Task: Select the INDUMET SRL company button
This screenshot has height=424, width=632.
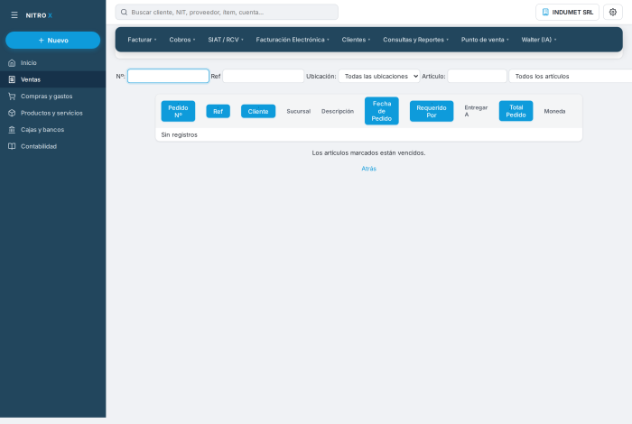Action: 567,12
